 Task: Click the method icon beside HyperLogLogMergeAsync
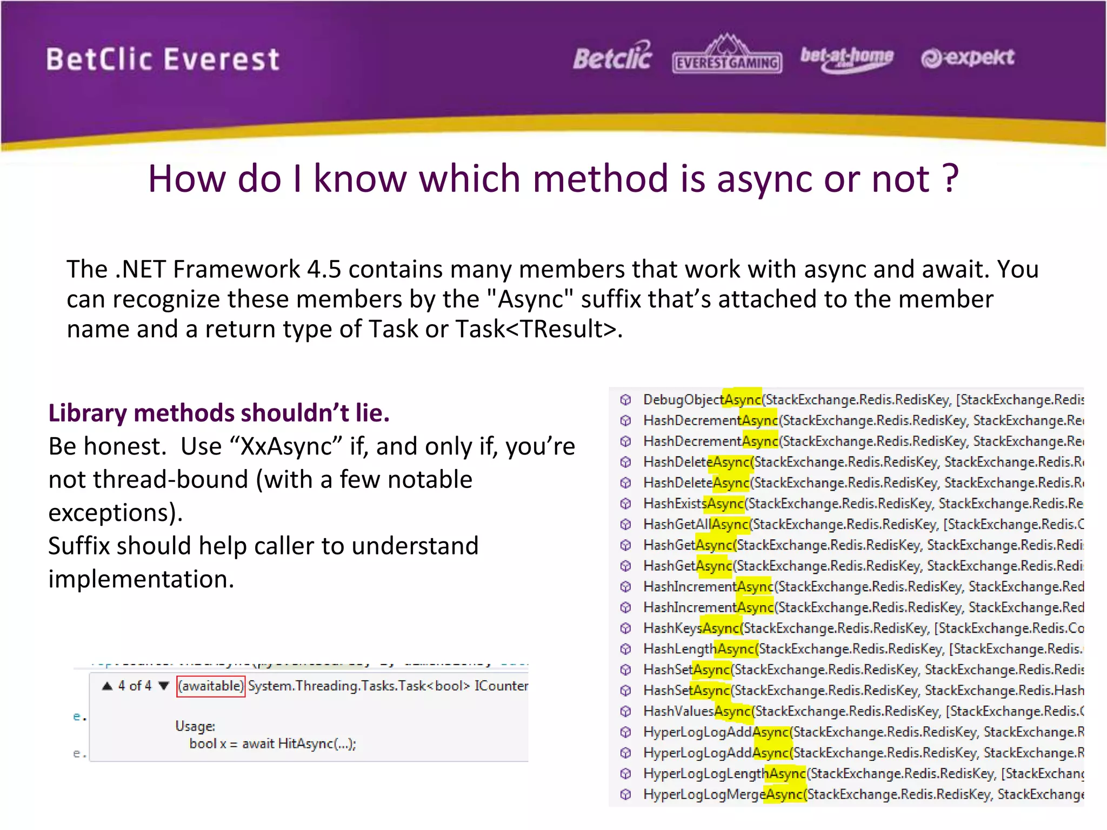[625, 794]
